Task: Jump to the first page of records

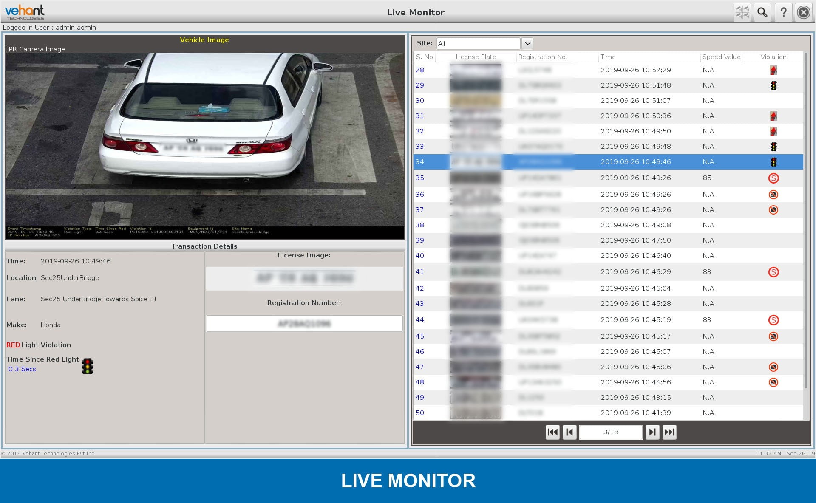Action: click(552, 432)
